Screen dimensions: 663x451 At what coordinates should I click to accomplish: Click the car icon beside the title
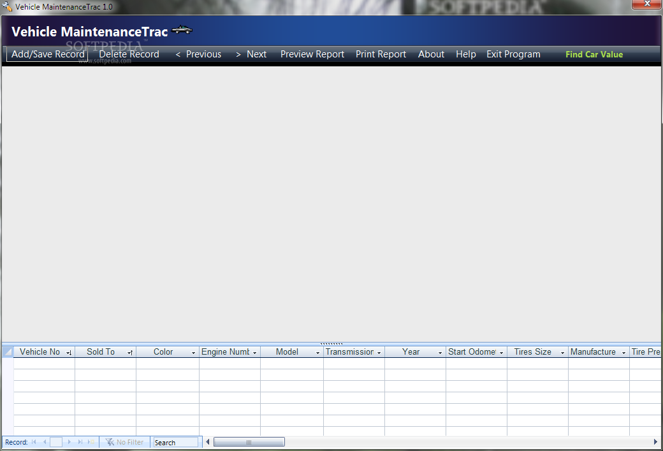pyautogui.click(x=182, y=29)
